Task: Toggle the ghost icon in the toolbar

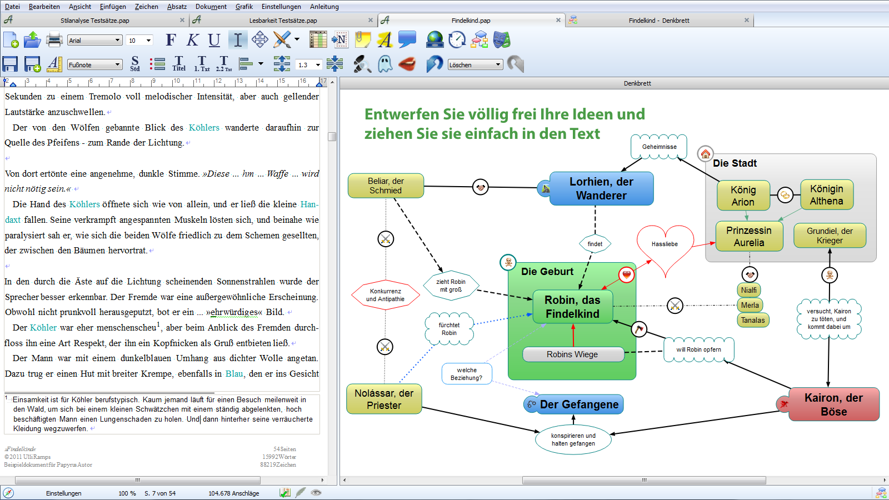Action: 385,64
